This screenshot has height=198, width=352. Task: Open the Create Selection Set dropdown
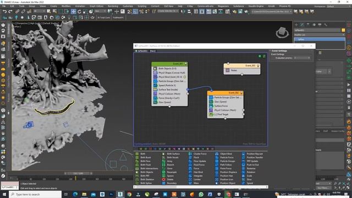168,11
